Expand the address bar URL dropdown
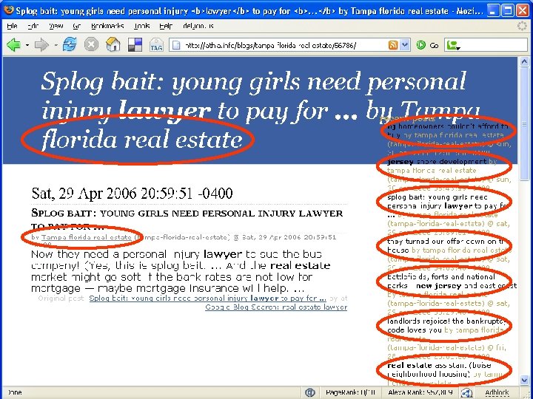 click(405, 45)
